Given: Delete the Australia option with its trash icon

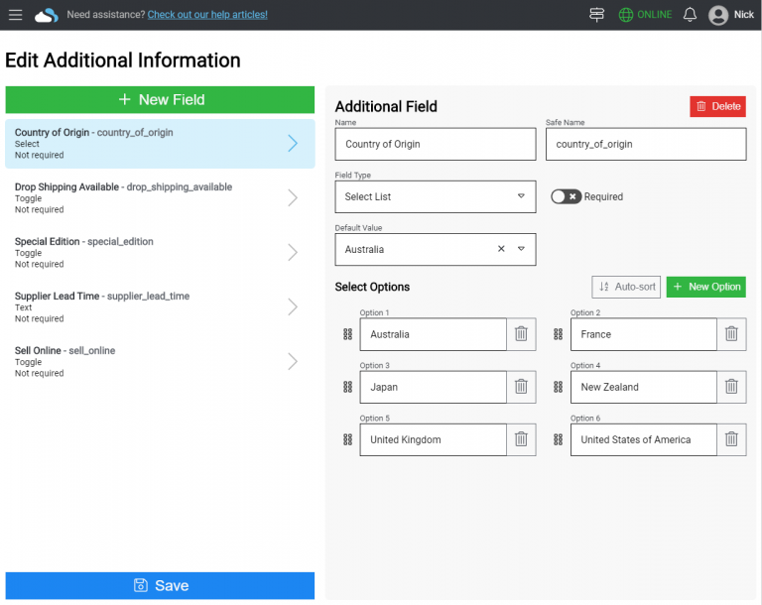Looking at the screenshot, I should pos(521,334).
